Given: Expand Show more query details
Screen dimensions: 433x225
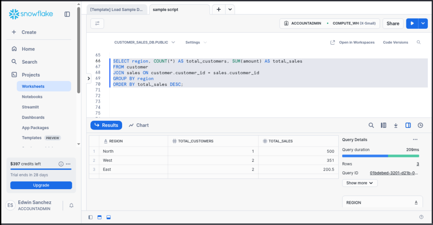Looking at the screenshot, I should [359, 183].
